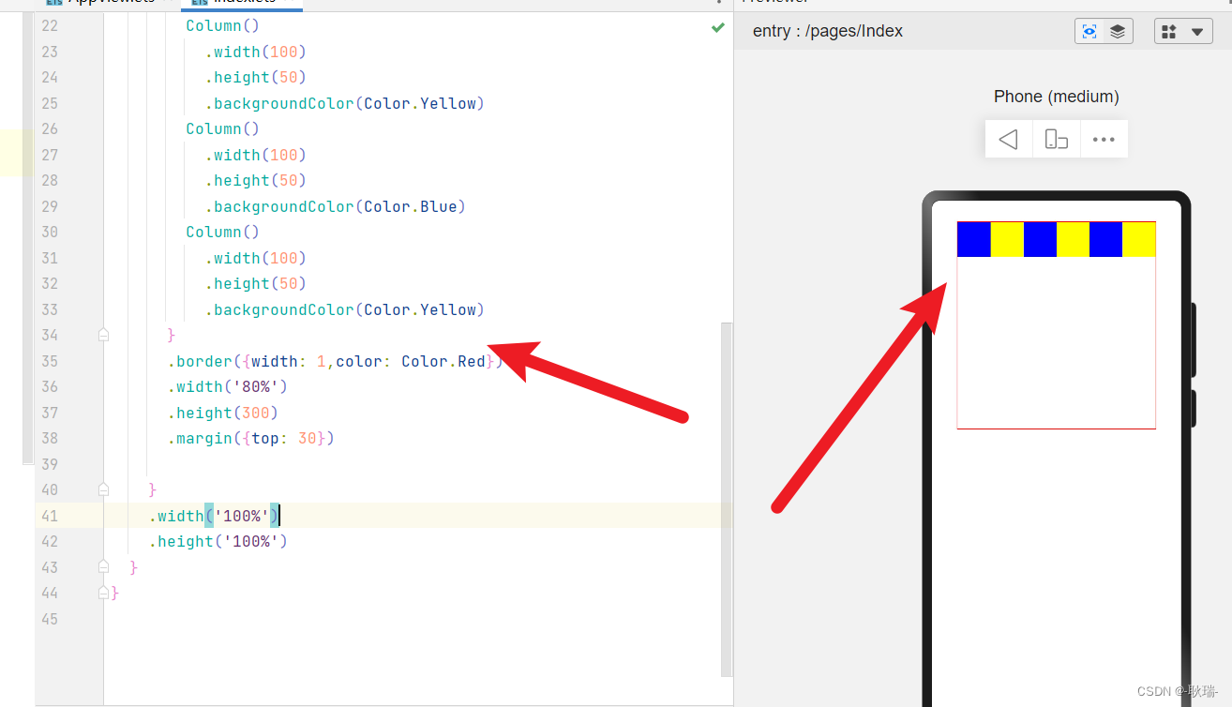This screenshot has width=1232, height=707.
Task: Click the .width('80%') code line
Action: [228, 386]
